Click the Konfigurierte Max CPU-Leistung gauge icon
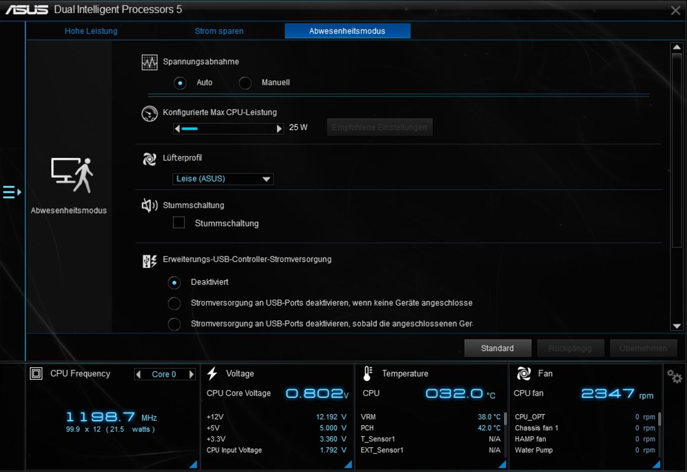687x472 pixels. click(150, 114)
